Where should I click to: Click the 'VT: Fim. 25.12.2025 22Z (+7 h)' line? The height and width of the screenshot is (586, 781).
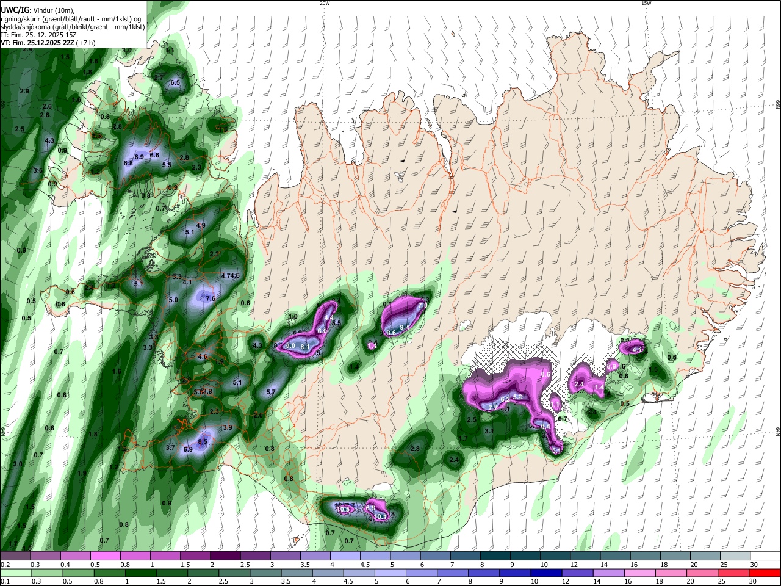48,43
